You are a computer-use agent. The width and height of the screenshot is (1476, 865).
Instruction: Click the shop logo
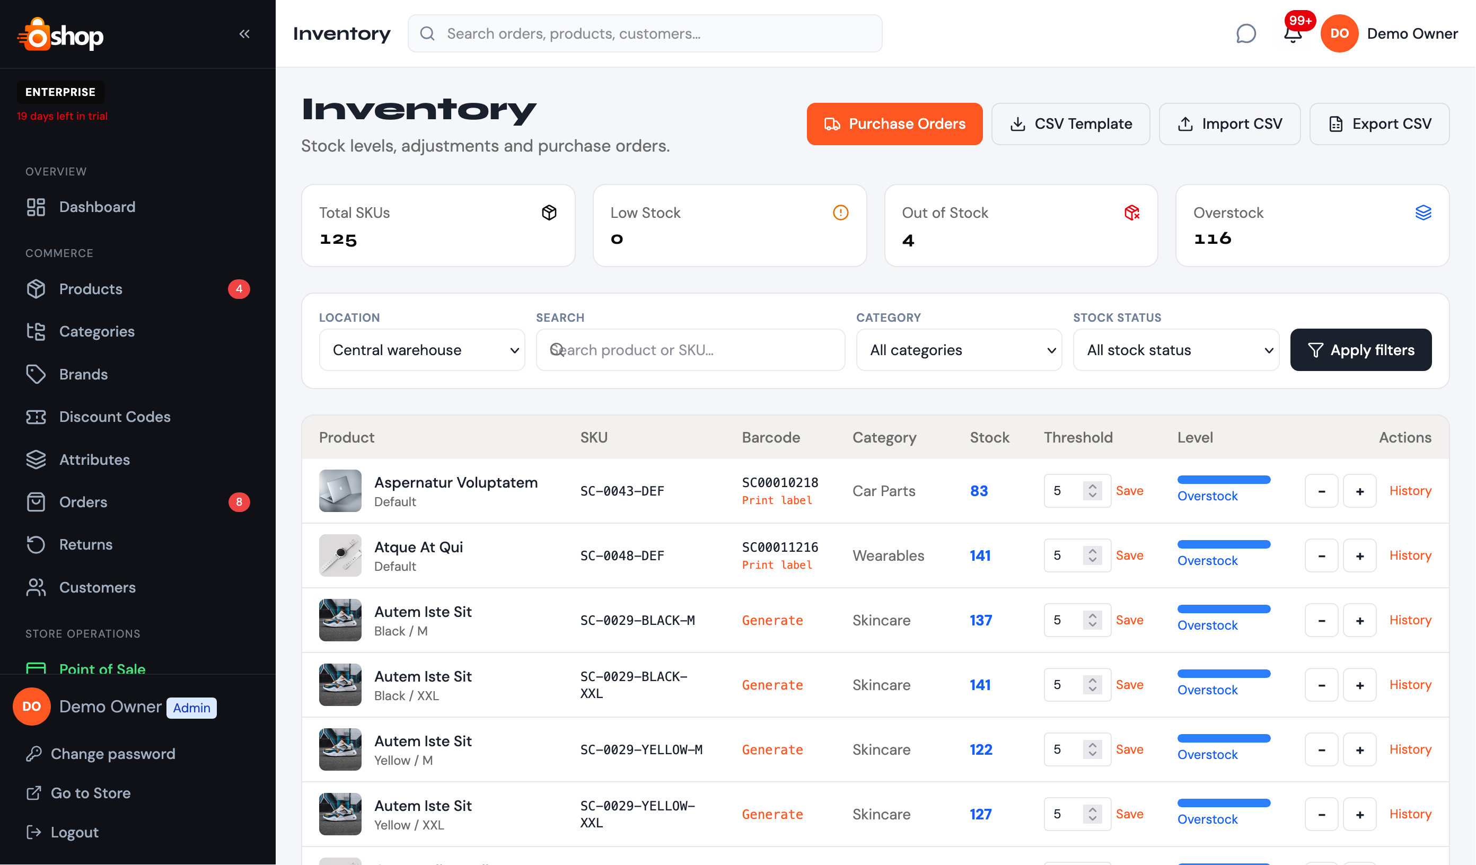(60, 34)
